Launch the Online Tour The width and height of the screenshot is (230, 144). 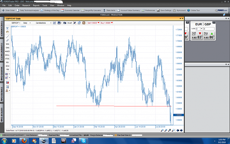[194, 10]
